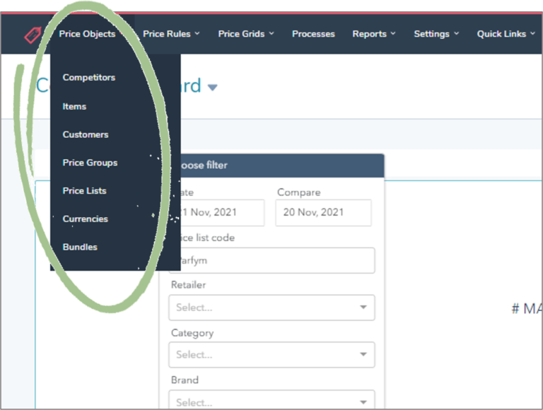
Task: Click the red price tag logo icon
Action: pyautogui.click(x=33, y=35)
